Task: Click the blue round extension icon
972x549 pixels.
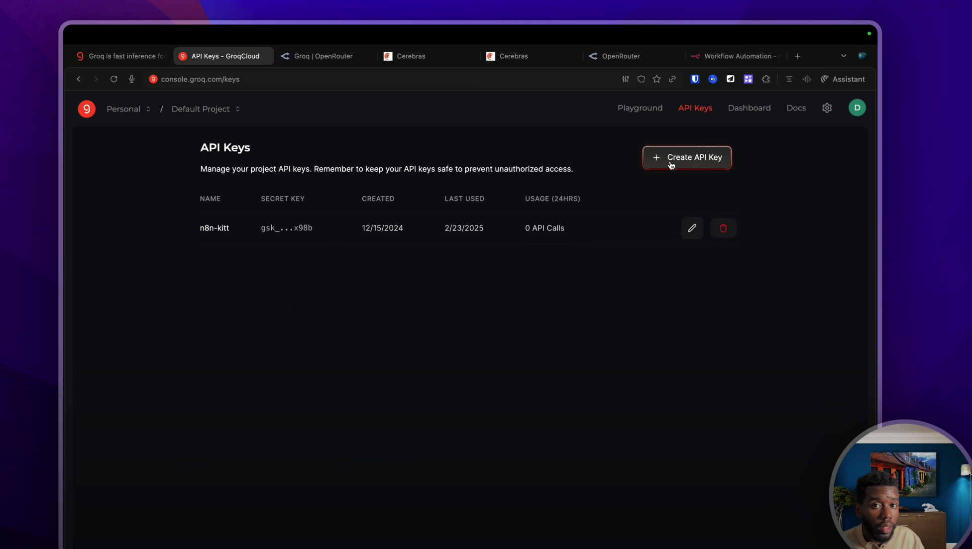Action: click(713, 79)
